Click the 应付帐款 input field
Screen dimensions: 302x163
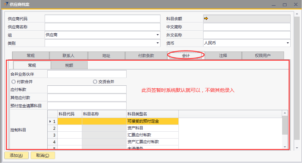pos(87,90)
